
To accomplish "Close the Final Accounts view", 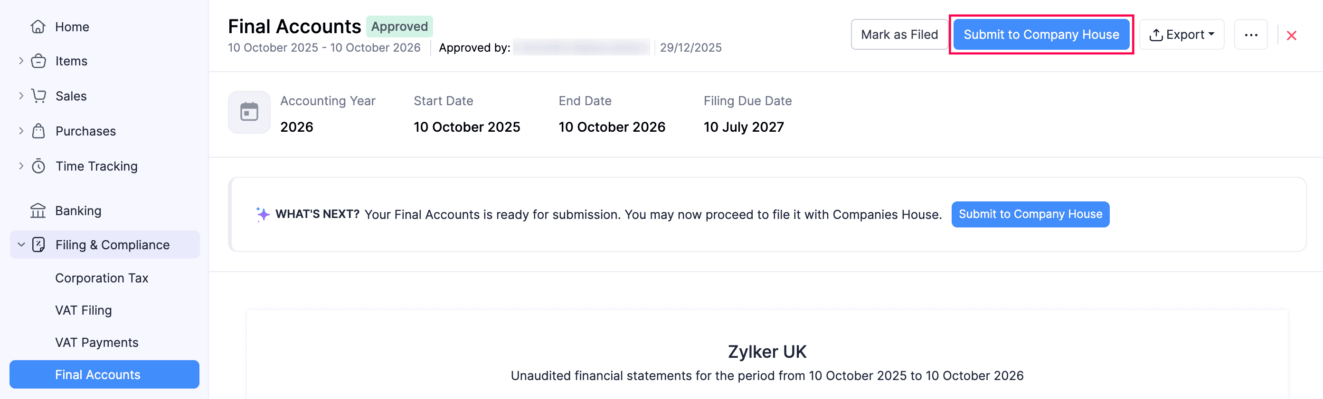I will [1291, 36].
